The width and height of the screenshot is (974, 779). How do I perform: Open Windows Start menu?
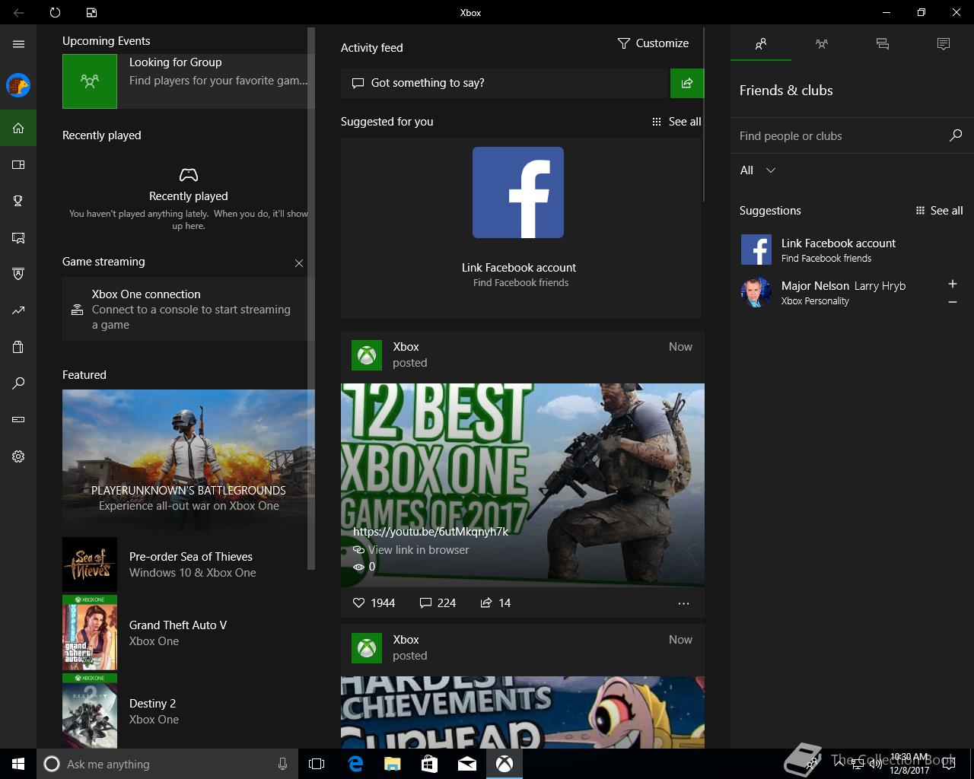[18, 764]
